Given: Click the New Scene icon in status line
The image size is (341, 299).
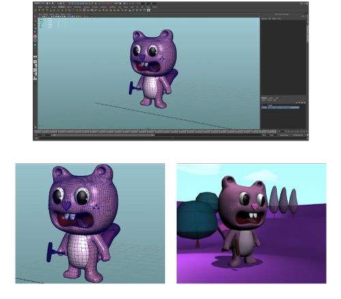Looking at the screenshot, I should [x=47, y=3].
